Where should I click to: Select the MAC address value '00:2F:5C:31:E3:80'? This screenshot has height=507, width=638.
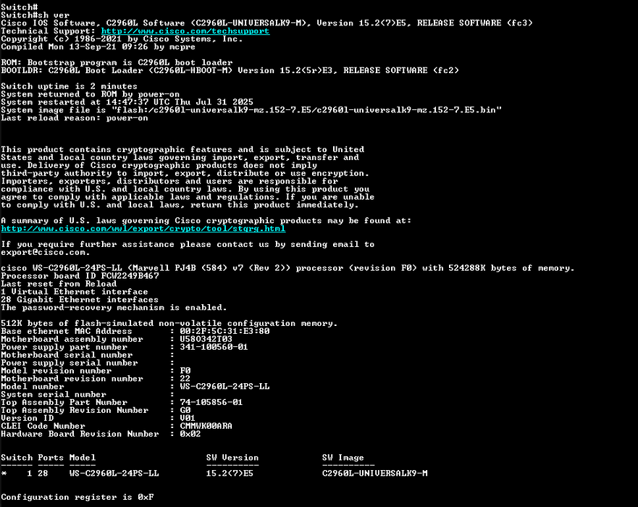(224, 331)
